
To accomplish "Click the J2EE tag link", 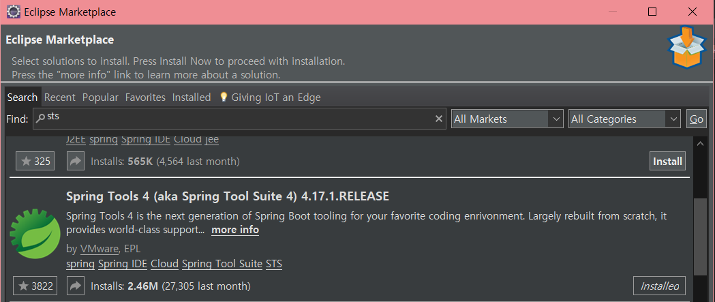I will (x=76, y=139).
